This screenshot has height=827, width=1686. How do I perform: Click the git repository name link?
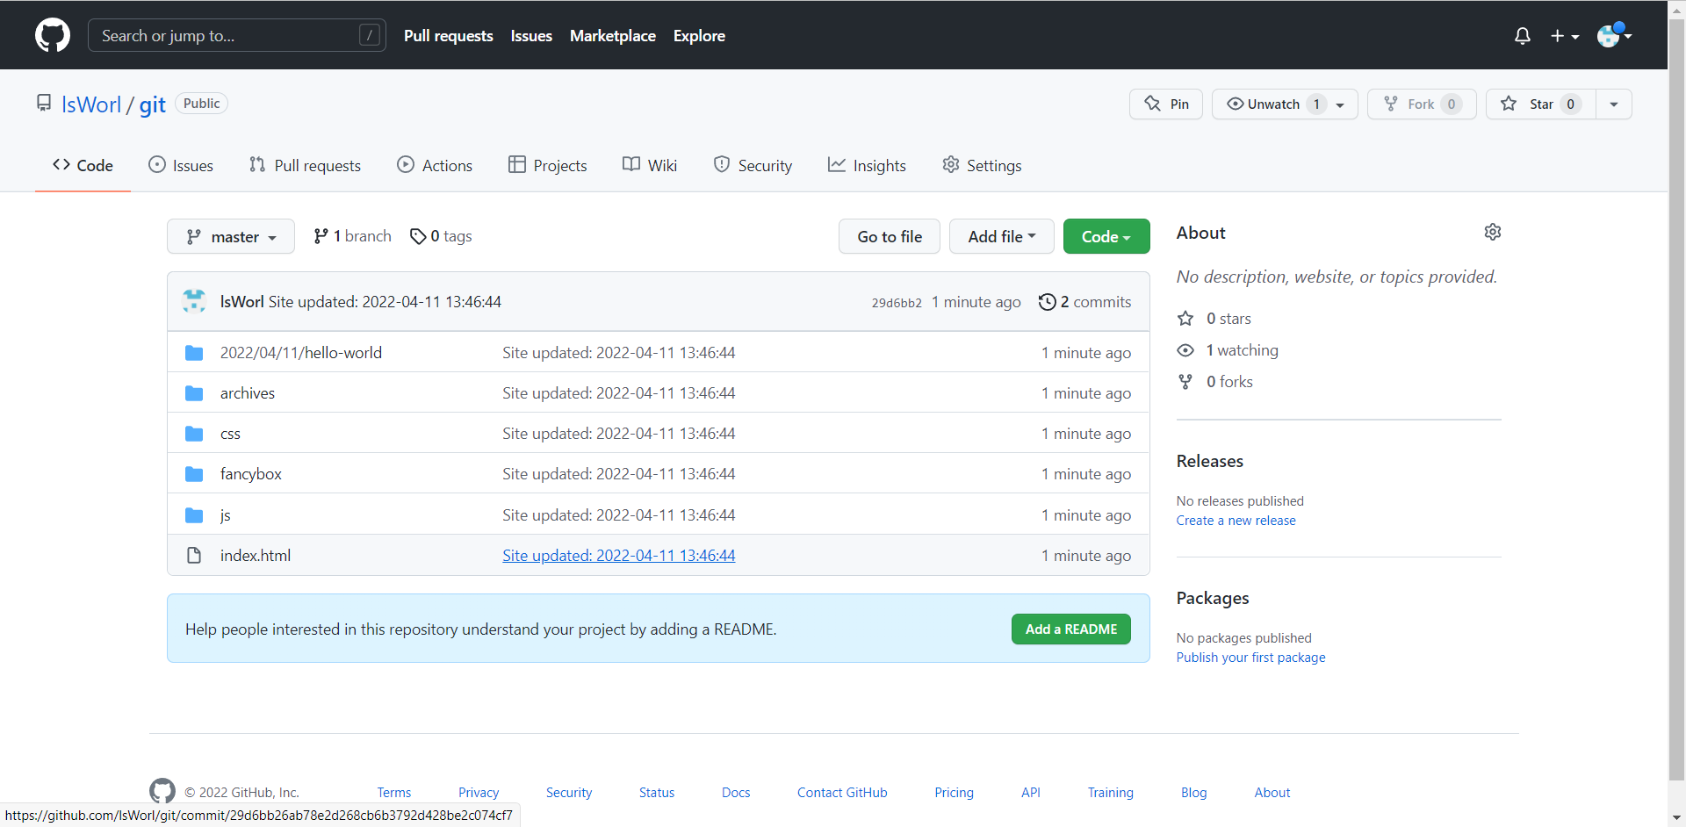(x=152, y=104)
